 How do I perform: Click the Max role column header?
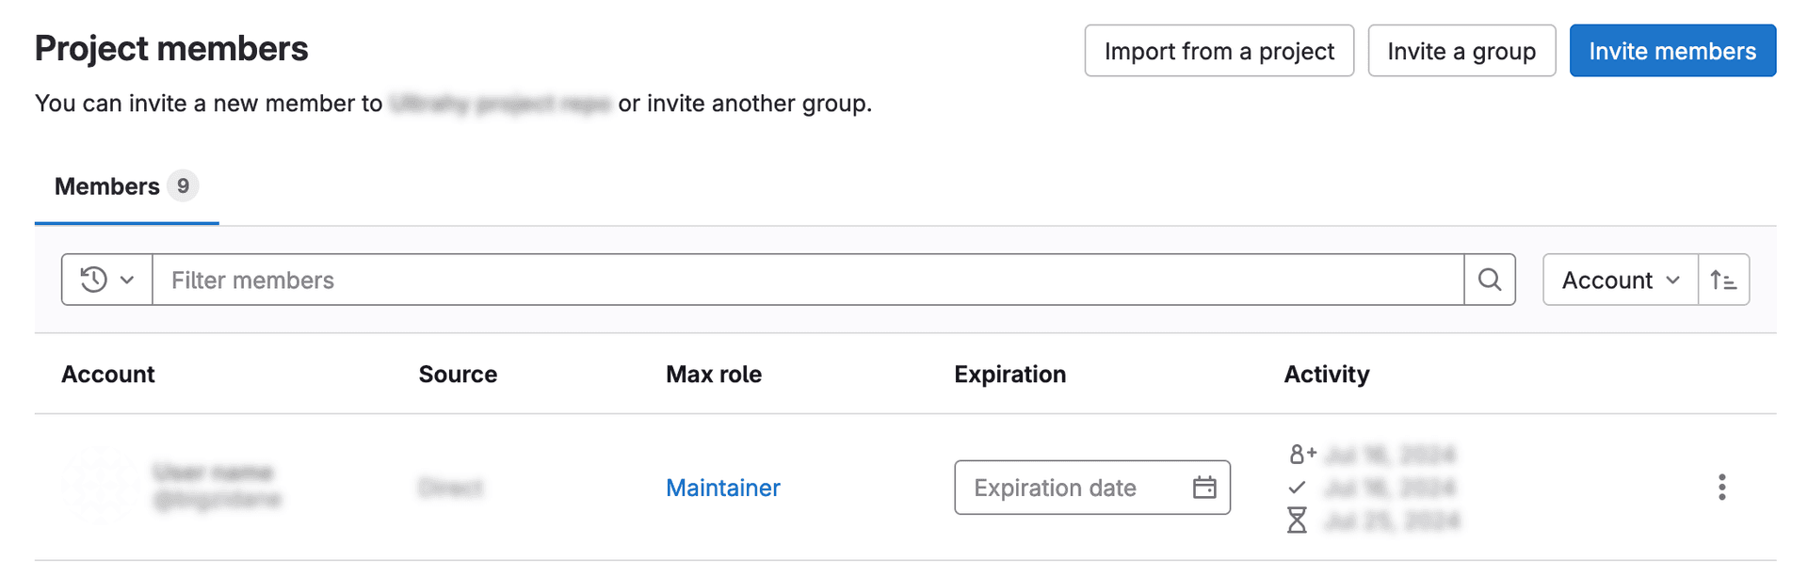[x=714, y=374]
